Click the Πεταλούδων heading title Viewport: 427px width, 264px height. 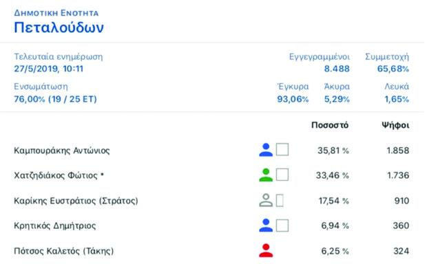[x=59, y=27]
